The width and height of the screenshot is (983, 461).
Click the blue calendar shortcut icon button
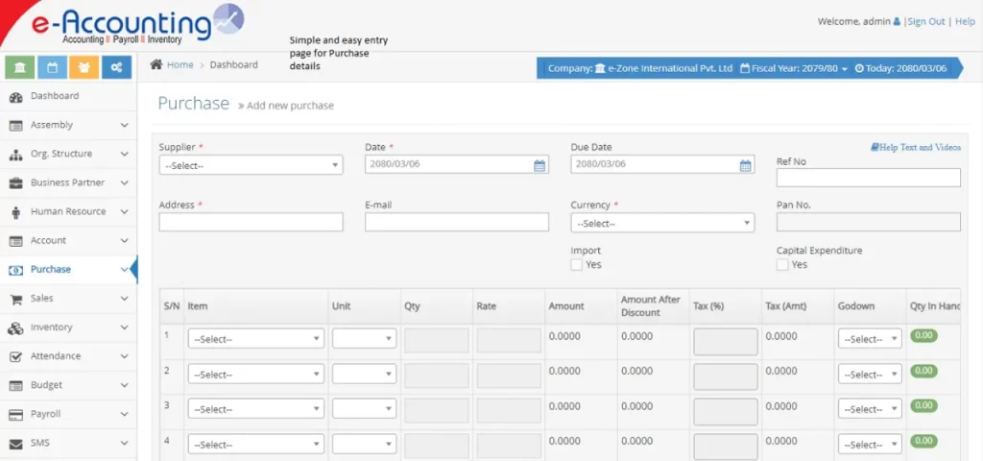[52, 67]
